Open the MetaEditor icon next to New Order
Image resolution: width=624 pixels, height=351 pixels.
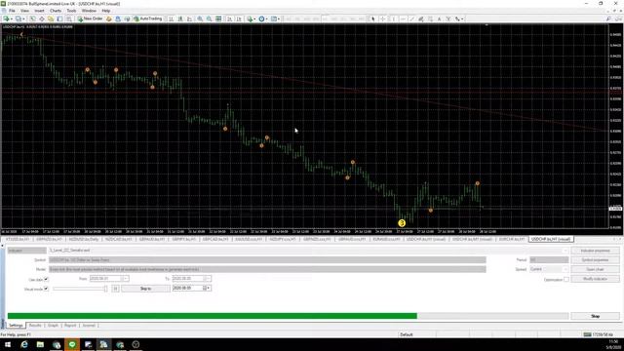[x=108, y=19]
